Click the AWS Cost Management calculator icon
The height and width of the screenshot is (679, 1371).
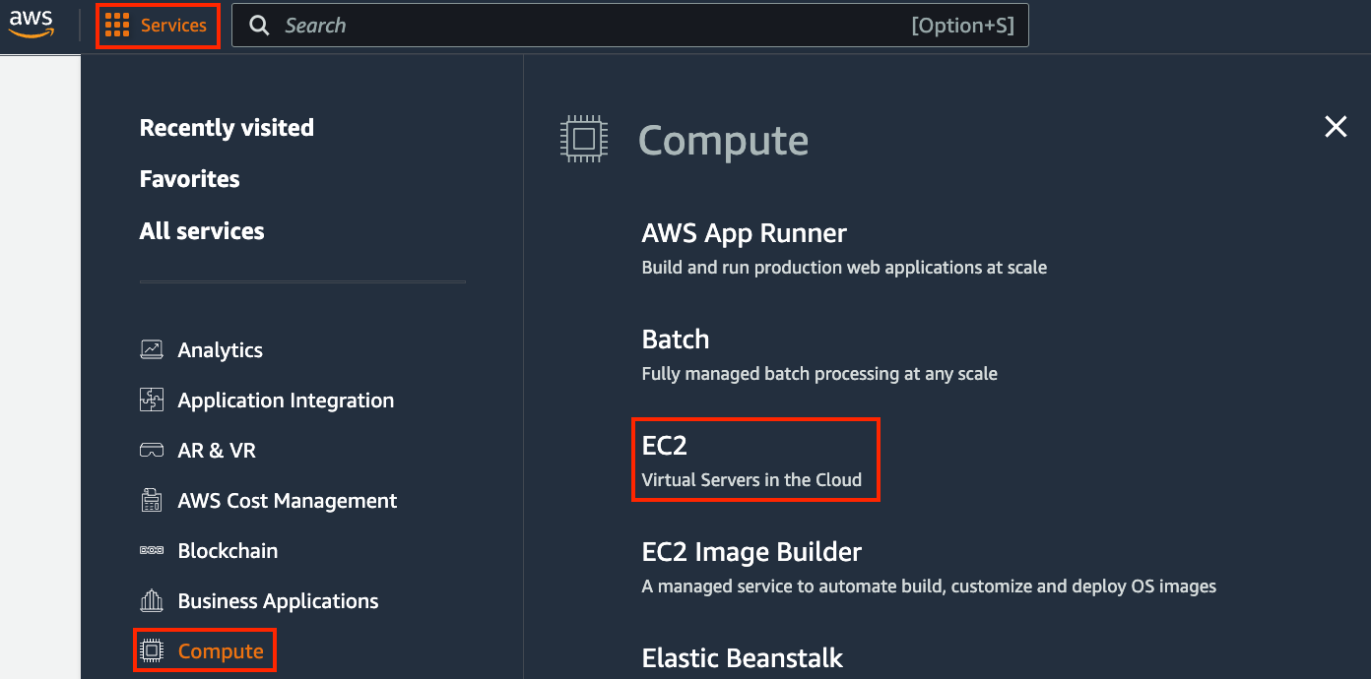152,500
